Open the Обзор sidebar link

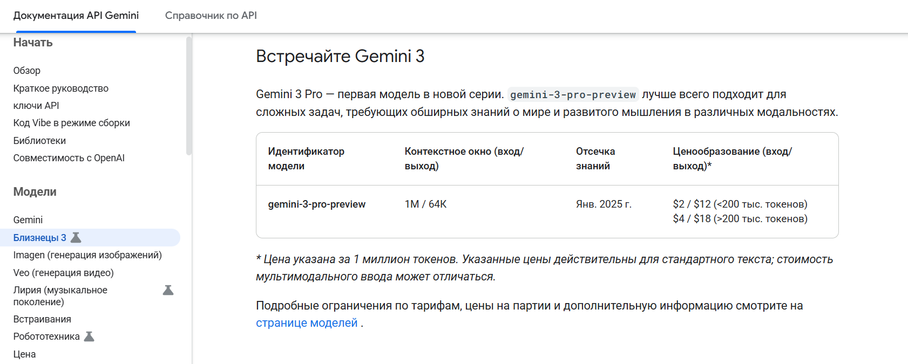(27, 71)
